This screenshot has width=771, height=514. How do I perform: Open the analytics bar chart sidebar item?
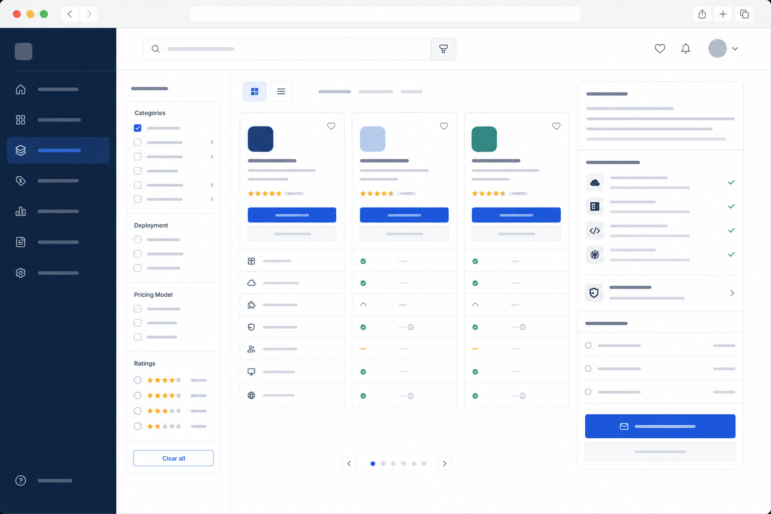(21, 211)
